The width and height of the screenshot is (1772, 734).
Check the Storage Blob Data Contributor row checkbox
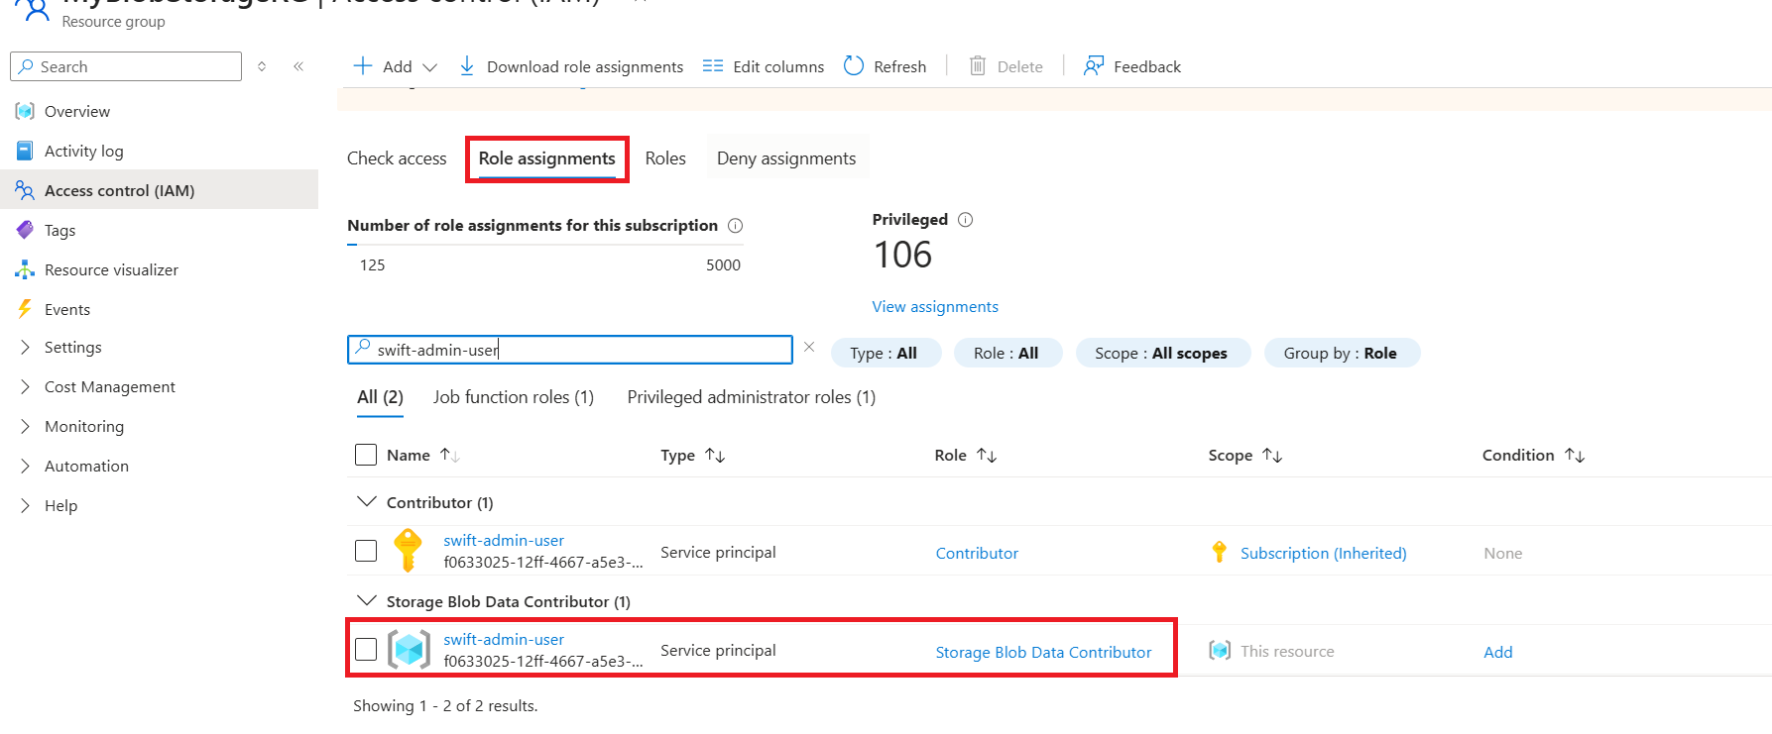coord(366,650)
